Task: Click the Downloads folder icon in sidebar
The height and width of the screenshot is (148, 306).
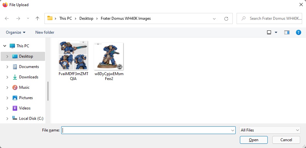Action: point(15,77)
